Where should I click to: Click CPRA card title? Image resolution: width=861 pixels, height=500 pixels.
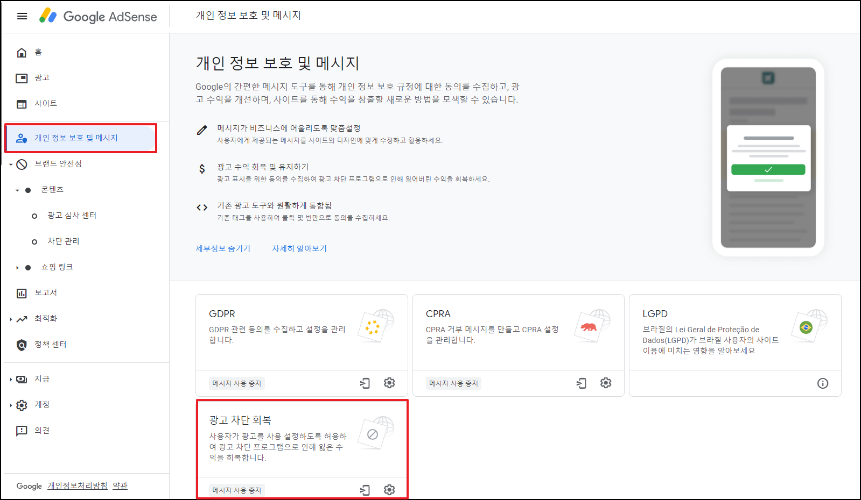tap(438, 314)
